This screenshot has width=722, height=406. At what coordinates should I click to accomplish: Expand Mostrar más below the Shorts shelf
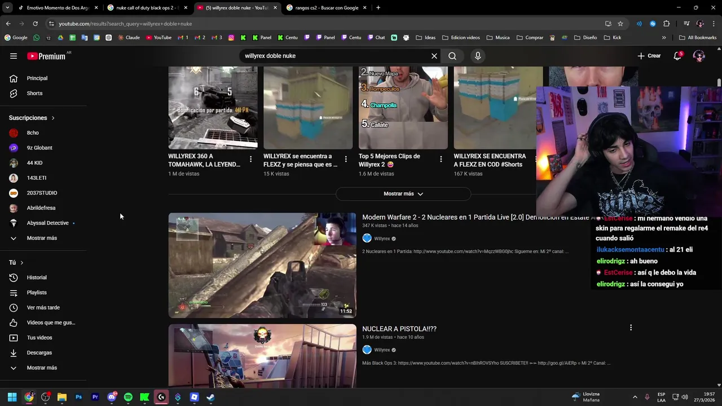[x=403, y=193]
